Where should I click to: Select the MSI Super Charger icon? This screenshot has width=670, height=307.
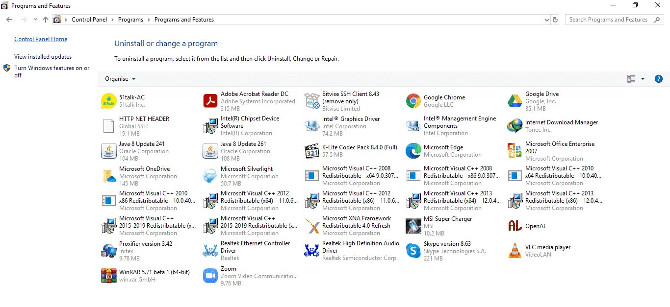[x=413, y=226]
